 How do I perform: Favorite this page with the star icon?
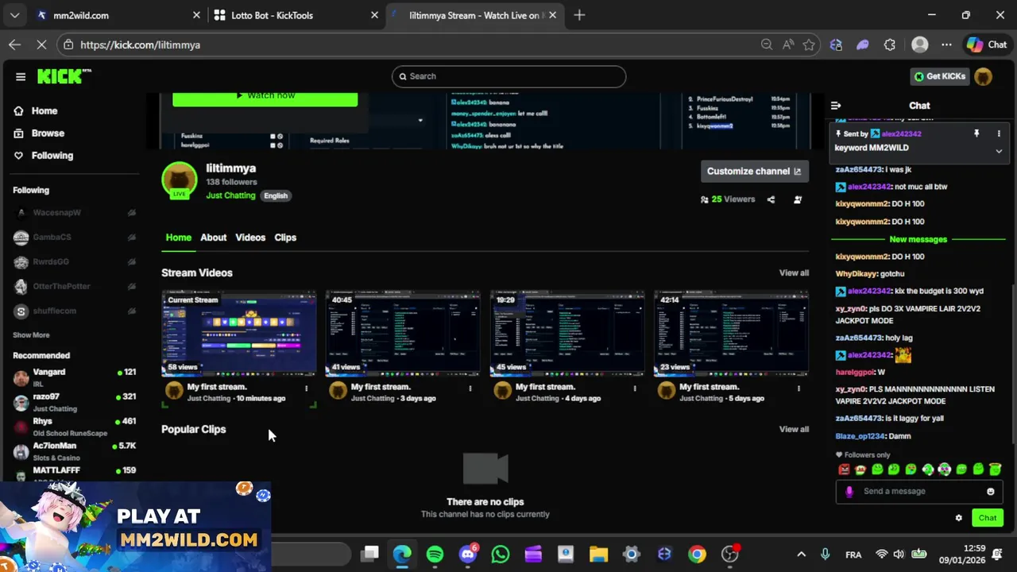pos(809,44)
